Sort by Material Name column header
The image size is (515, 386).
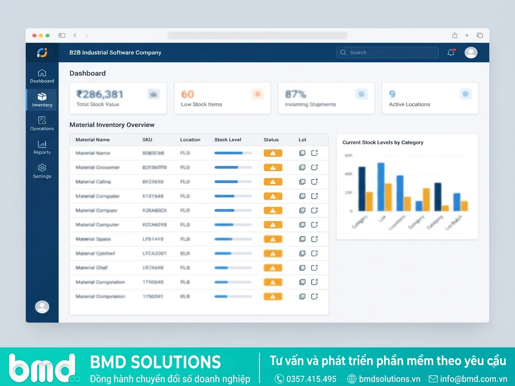[93, 139]
